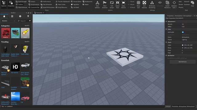This screenshot has height=110, width=197.
Task: Toggle the Toolbox window from the ribbon
Action: click(19, 5)
